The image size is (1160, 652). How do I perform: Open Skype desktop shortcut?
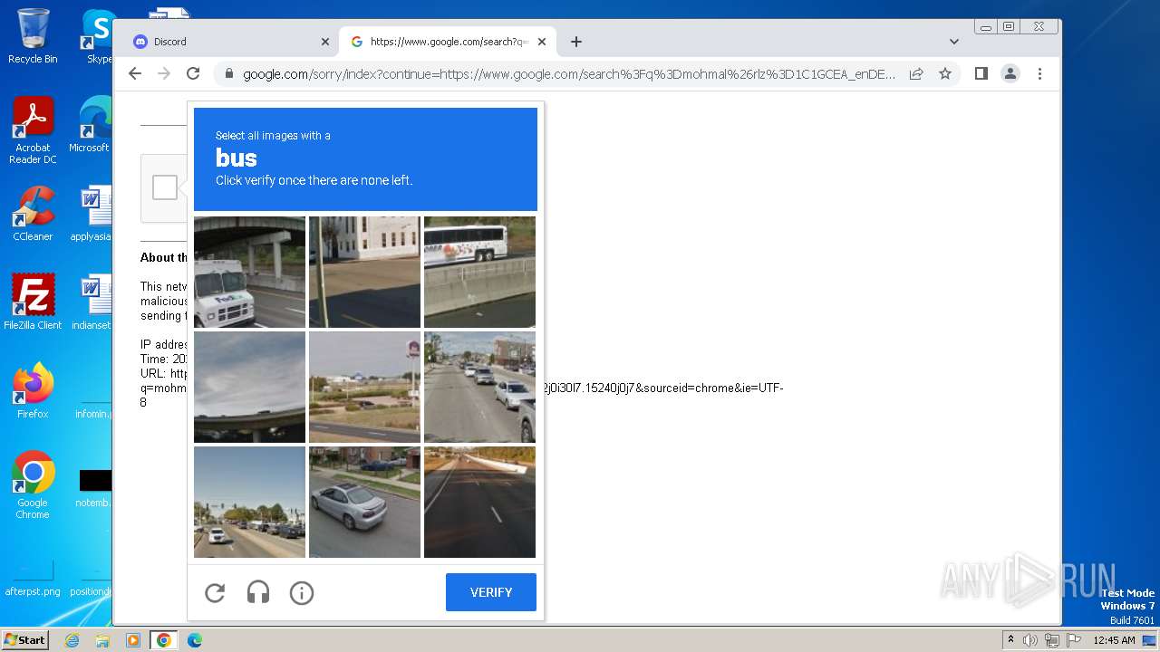coord(99,36)
